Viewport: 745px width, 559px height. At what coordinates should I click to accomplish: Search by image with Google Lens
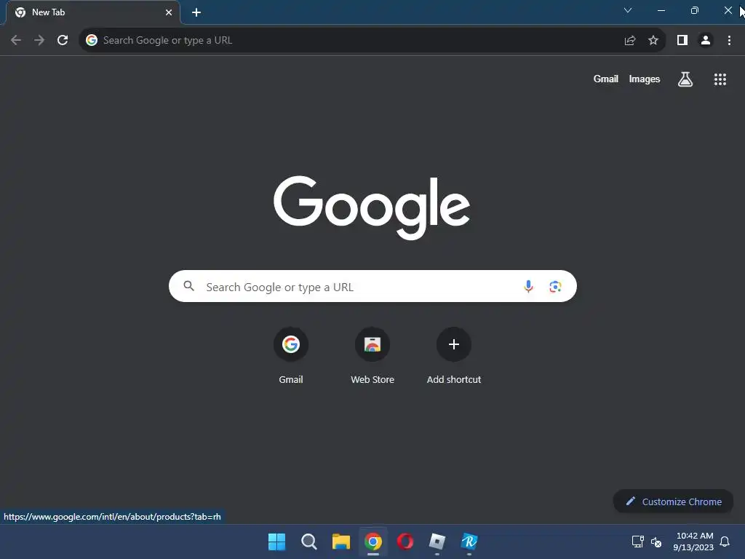[x=555, y=287]
